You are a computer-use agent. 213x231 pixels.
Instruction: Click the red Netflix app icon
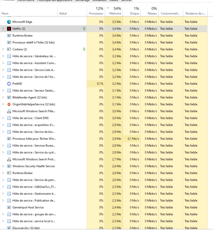[x=9, y=29]
